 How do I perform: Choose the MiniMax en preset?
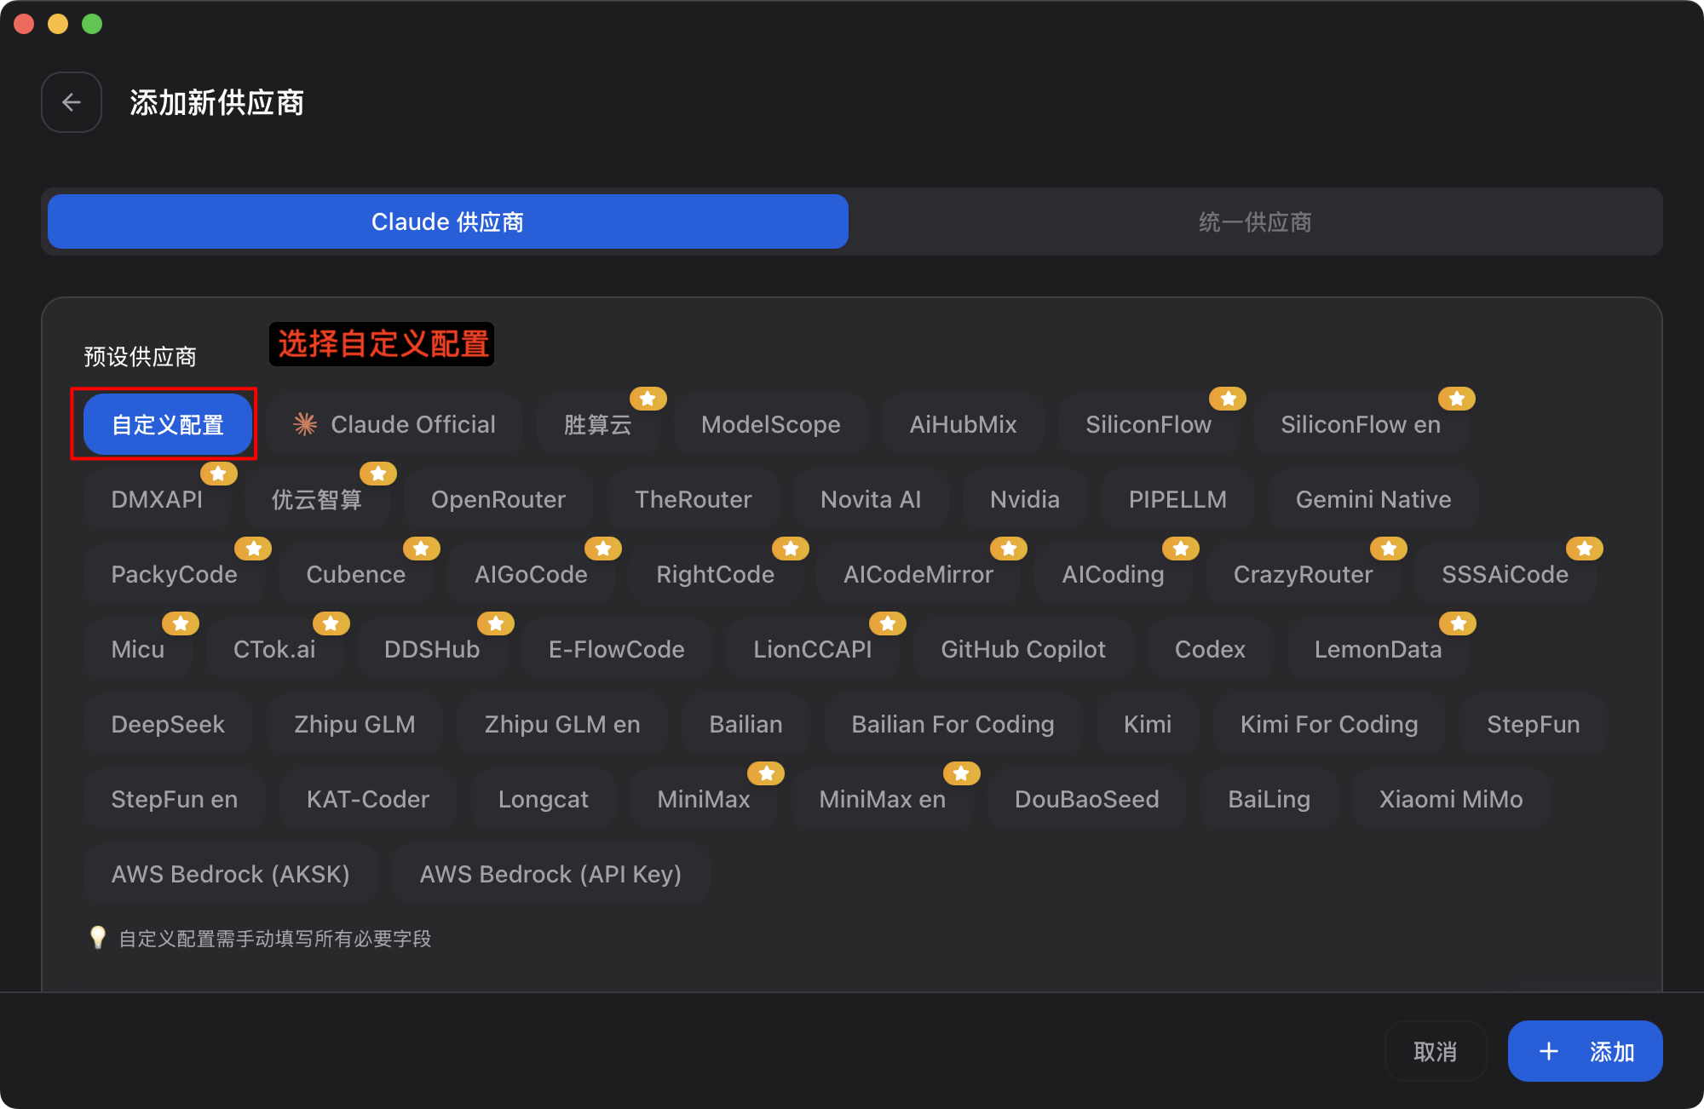(x=883, y=799)
